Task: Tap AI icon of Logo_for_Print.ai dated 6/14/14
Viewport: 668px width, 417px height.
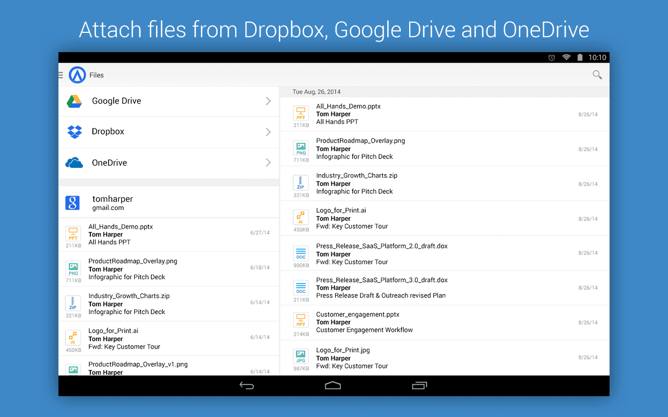Action: click(x=73, y=338)
